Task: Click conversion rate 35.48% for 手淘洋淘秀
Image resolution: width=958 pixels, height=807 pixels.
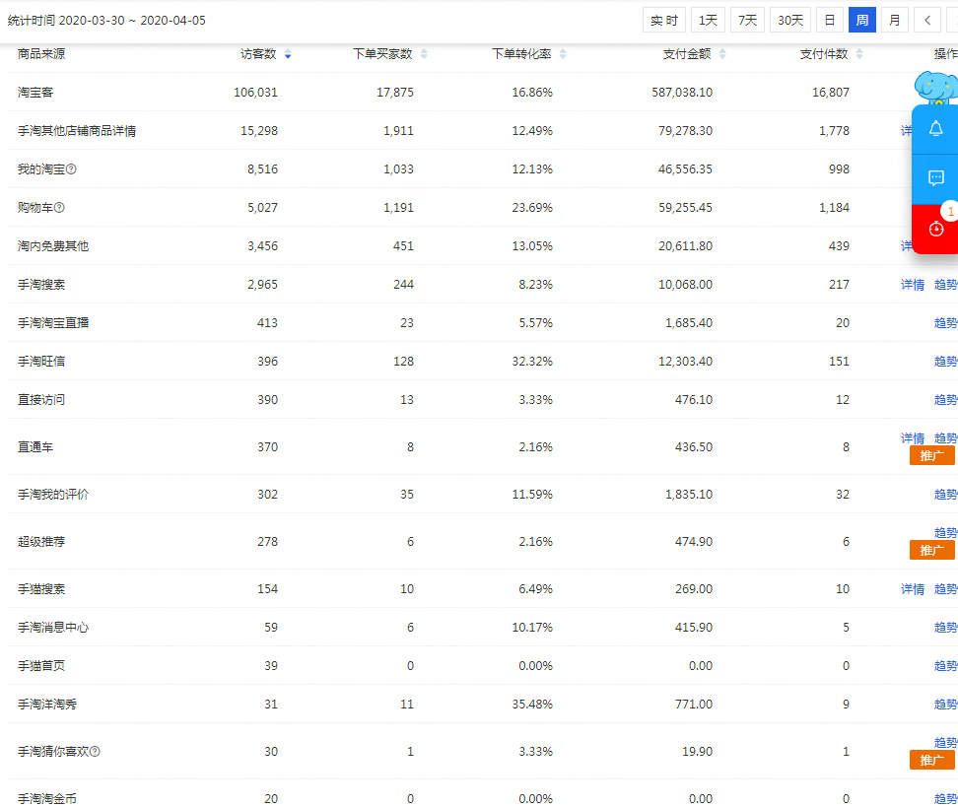Action: point(532,705)
